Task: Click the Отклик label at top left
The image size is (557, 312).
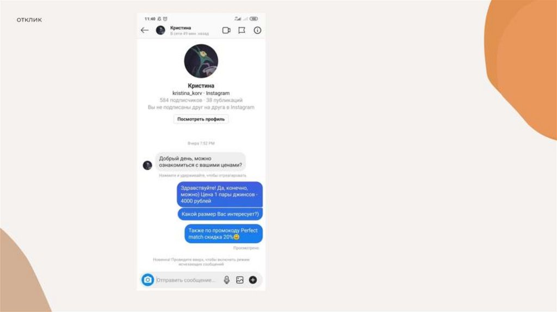Action: pos(29,20)
